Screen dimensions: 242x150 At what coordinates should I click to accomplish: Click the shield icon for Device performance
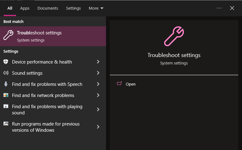[6, 62]
